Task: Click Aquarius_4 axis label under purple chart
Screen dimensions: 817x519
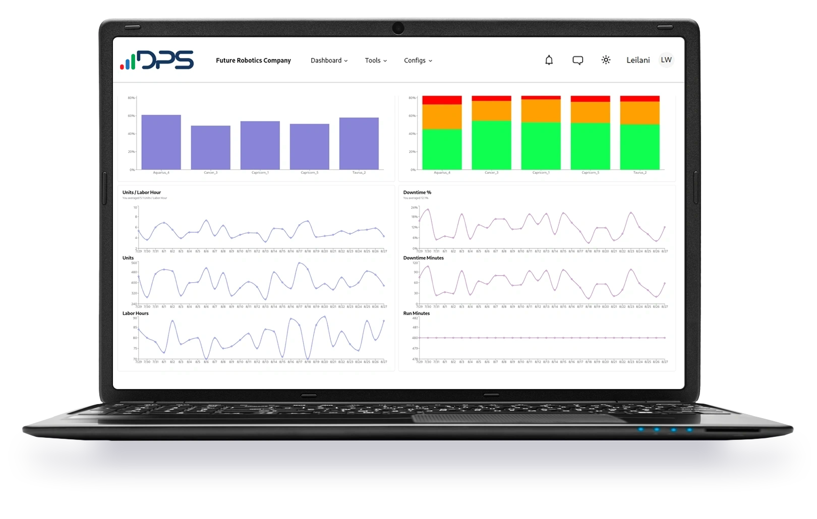Action: 161,173
